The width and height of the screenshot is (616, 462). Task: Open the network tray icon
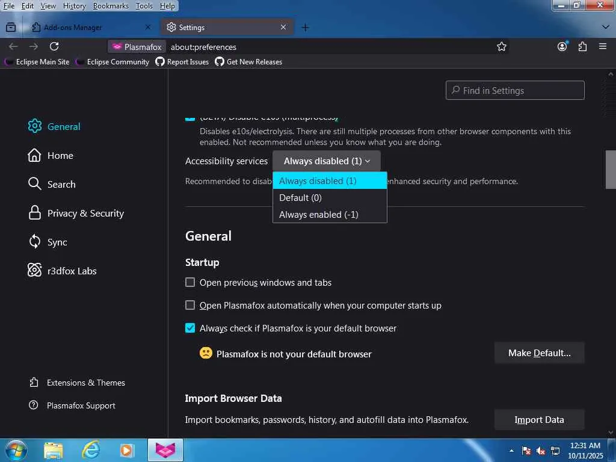(x=555, y=451)
